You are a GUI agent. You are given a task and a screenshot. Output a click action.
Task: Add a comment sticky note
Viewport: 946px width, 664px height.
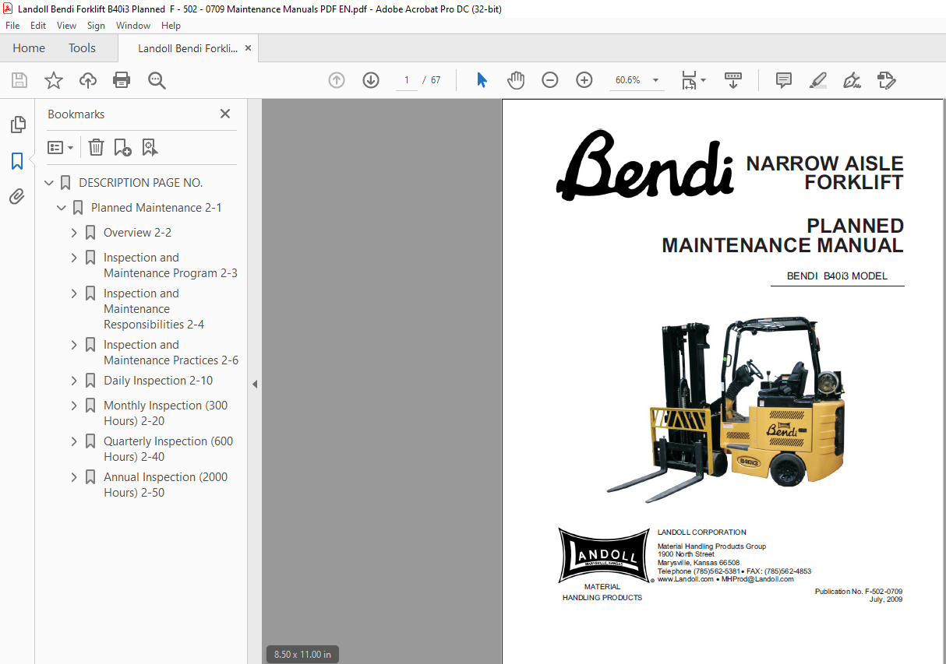pos(784,80)
